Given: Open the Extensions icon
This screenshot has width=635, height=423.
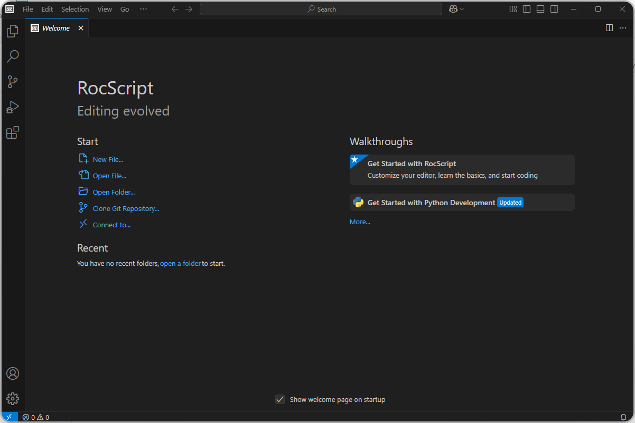Looking at the screenshot, I should (12, 132).
